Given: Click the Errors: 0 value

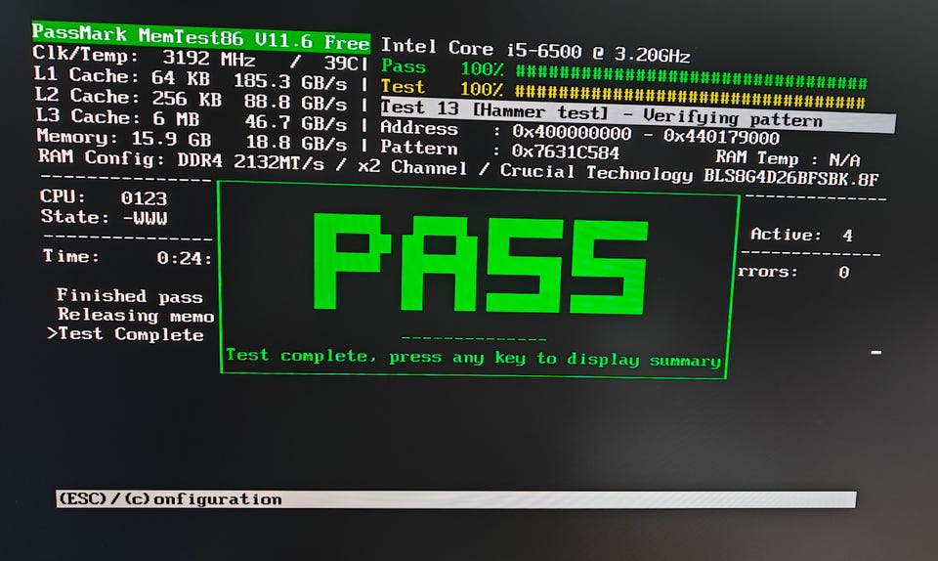Looking at the screenshot, I should click(843, 272).
